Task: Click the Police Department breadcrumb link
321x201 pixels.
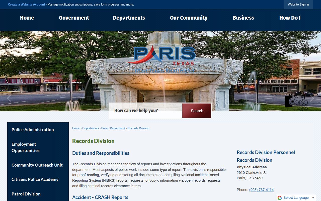Action: (113, 128)
